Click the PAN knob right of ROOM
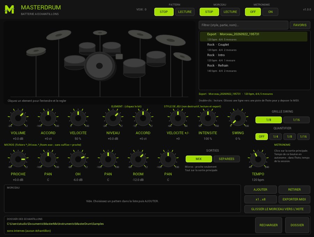The width and height of the screenshot is (314, 237). tap(168, 159)
